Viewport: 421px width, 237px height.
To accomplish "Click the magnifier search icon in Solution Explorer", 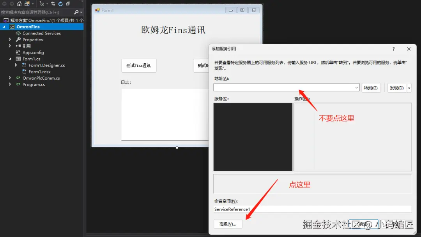I will click(76, 12).
